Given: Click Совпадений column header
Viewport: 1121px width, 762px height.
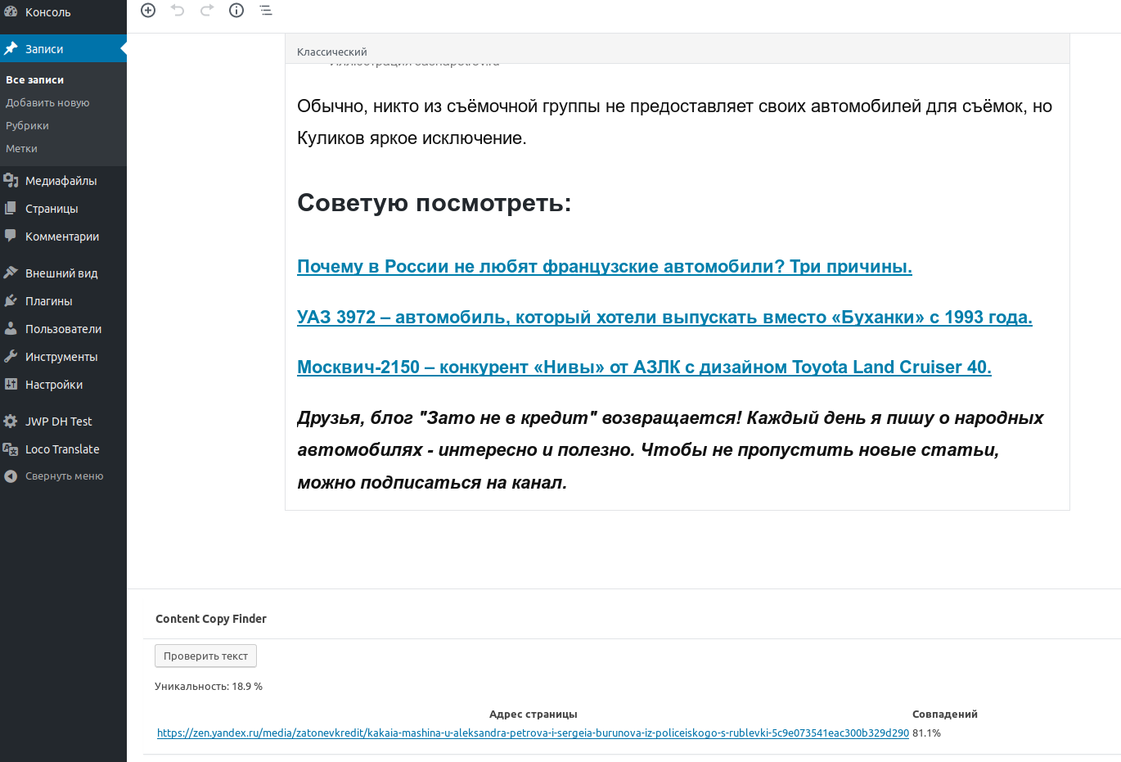Looking at the screenshot, I should point(945,715).
